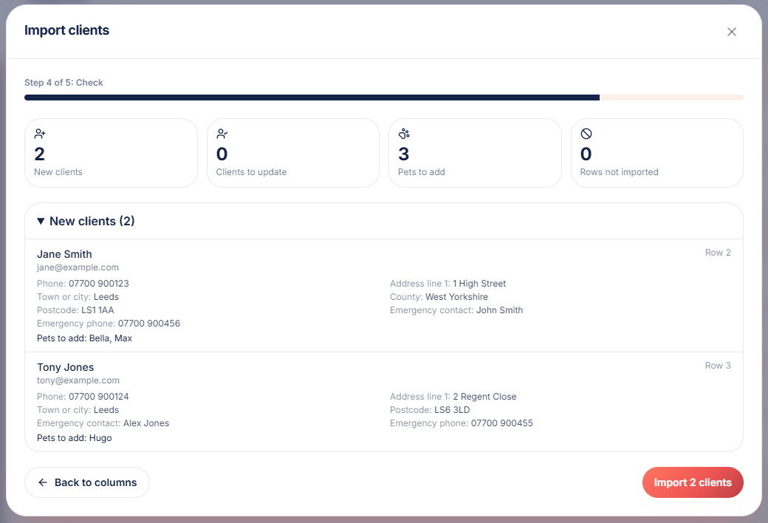Click emergency contact Alex Jones
This screenshot has height=523, width=768.
coord(146,423)
